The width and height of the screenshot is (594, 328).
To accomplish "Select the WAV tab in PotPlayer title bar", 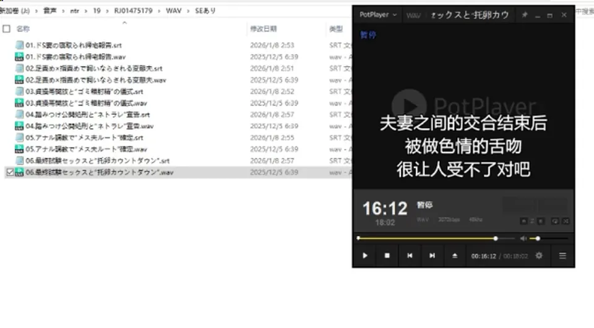I will [x=413, y=15].
